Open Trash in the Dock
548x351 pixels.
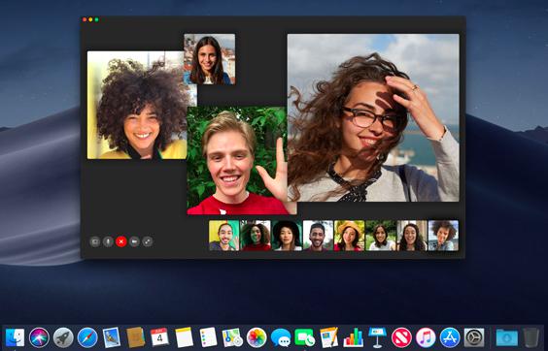point(531,337)
